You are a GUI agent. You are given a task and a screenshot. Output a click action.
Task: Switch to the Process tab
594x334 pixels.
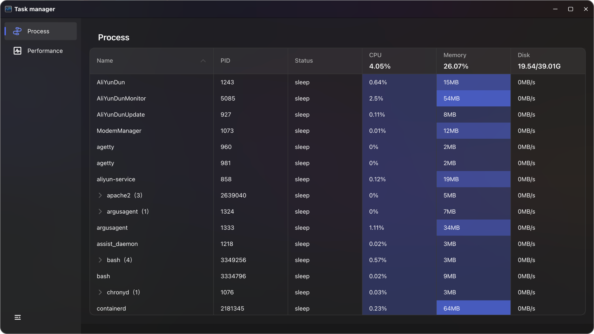38,31
